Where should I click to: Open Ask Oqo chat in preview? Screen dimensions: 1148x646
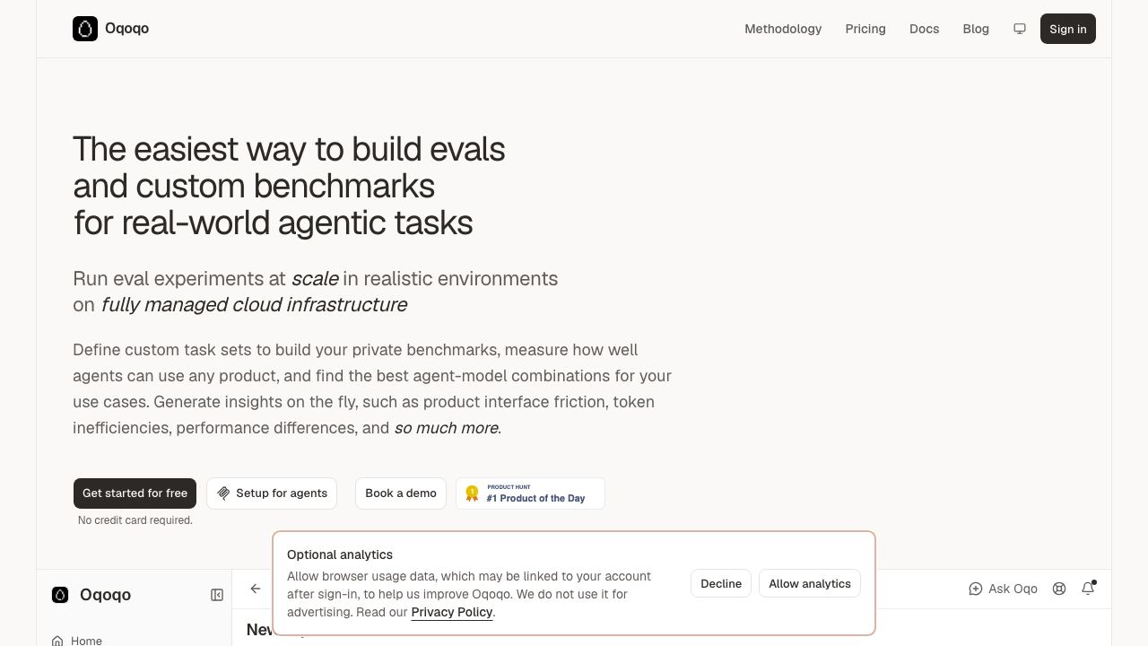pos(1003,589)
